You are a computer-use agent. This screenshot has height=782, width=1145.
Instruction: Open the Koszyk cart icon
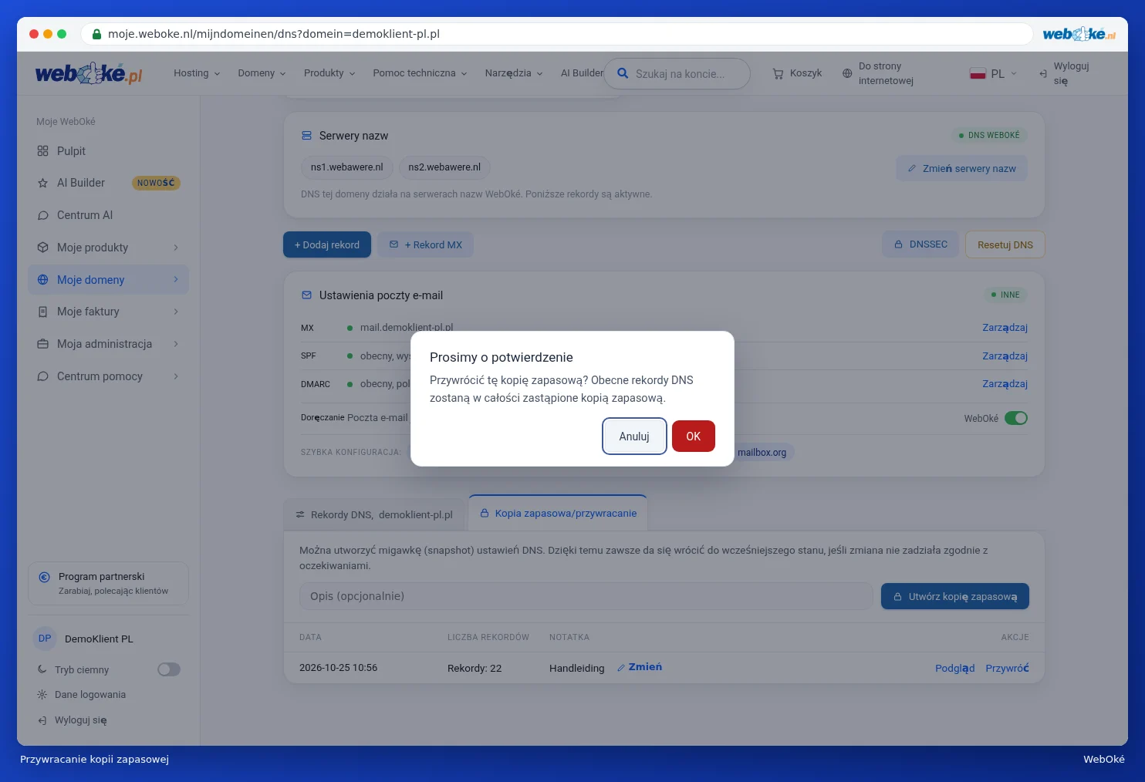[x=778, y=74]
